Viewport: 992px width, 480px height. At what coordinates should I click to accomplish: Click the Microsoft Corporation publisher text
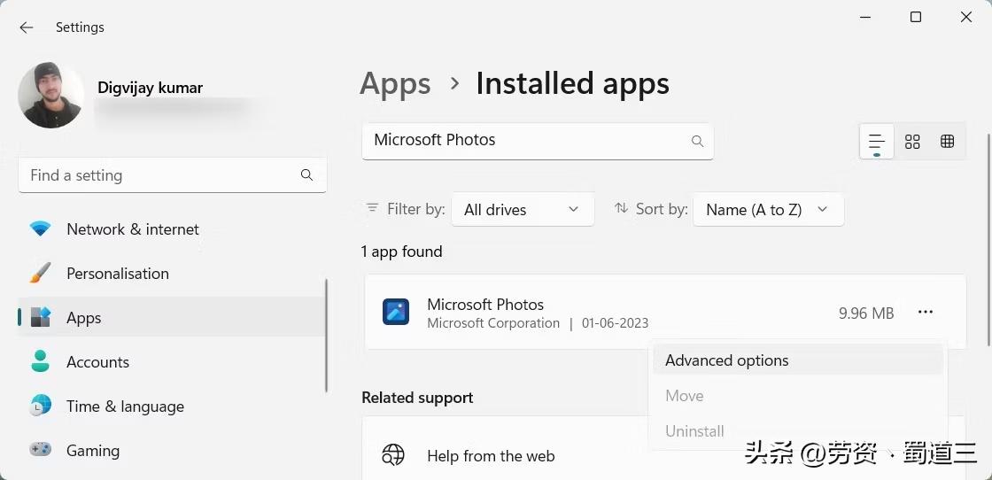coord(493,323)
